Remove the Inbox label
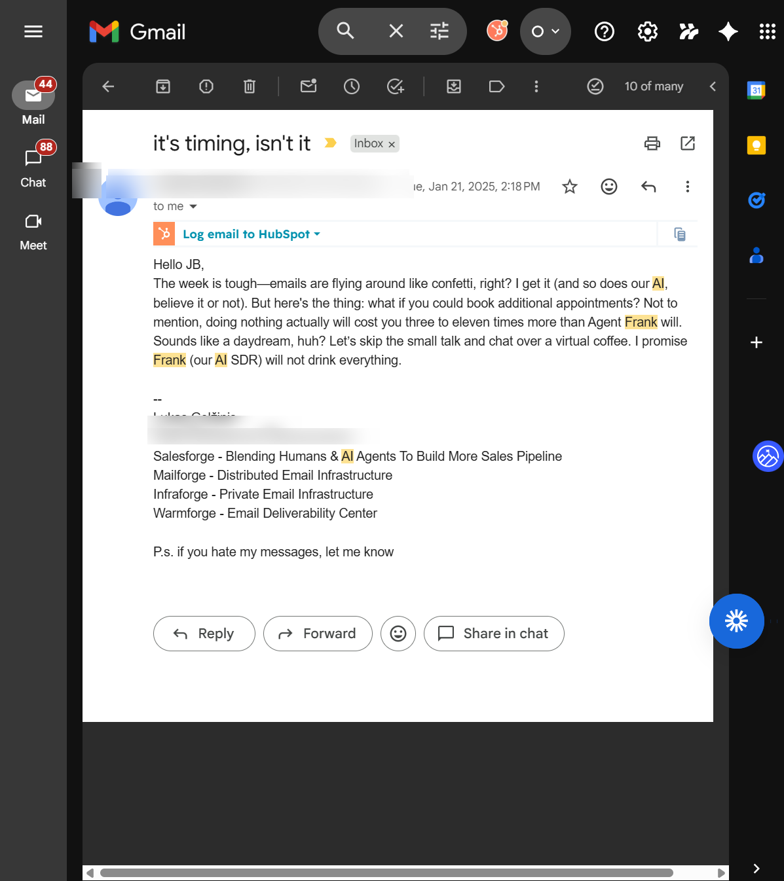 coord(392,144)
